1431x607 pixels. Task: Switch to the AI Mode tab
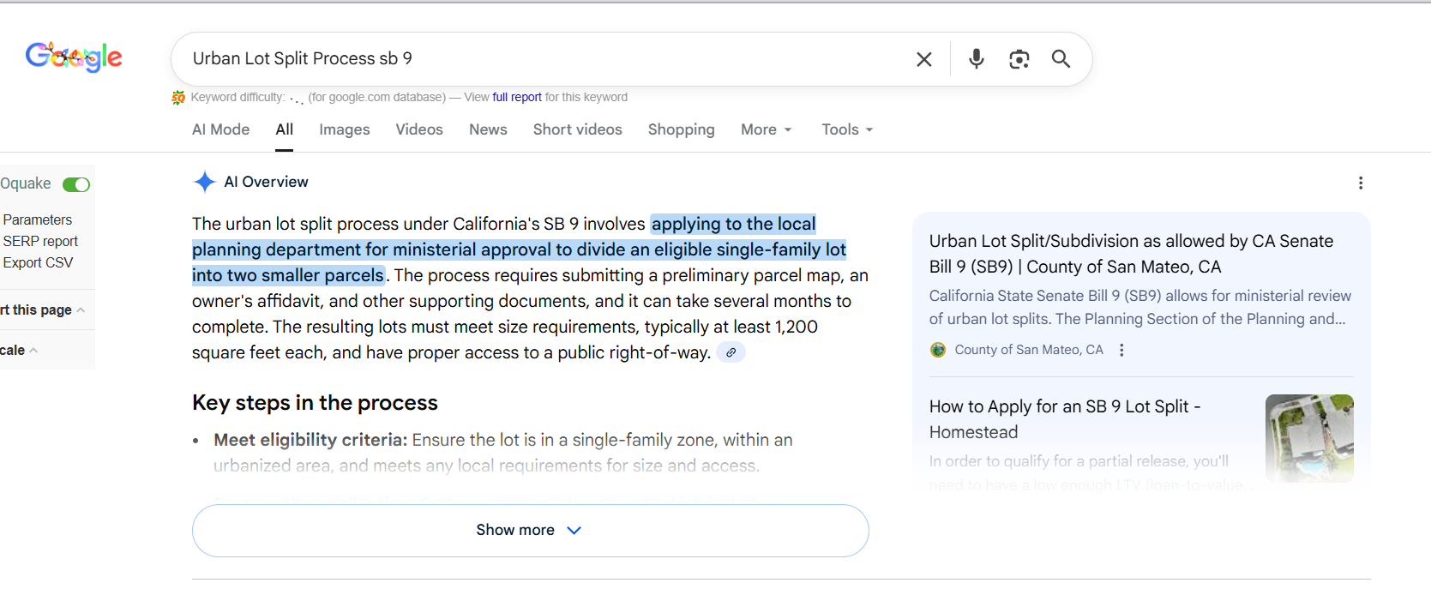220,129
